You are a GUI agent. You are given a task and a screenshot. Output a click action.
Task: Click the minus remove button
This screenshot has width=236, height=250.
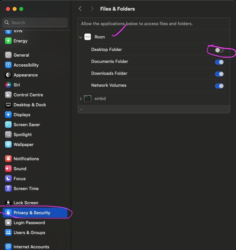pyautogui.click(x=82, y=109)
